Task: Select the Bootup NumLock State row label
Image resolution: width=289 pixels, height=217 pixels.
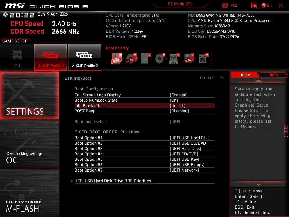Action: coord(96,100)
